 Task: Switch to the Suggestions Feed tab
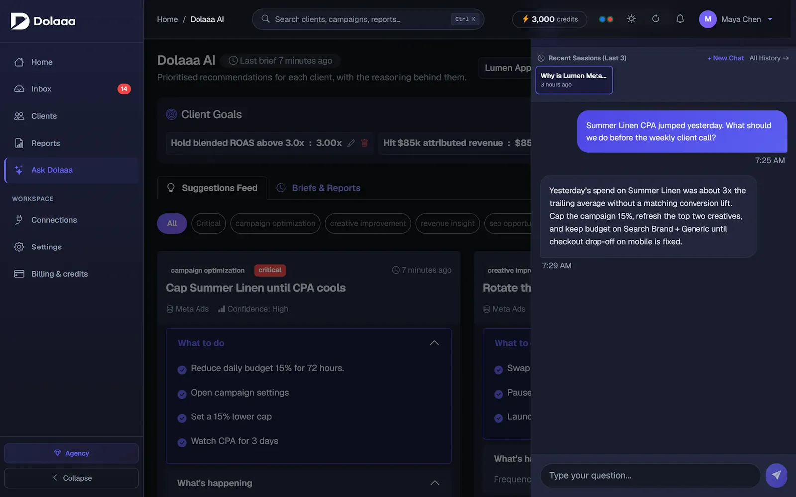click(x=212, y=188)
